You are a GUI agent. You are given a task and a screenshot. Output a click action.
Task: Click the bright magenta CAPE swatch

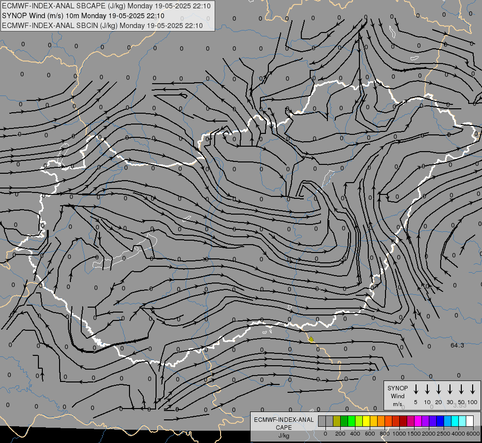click(418, 421)
